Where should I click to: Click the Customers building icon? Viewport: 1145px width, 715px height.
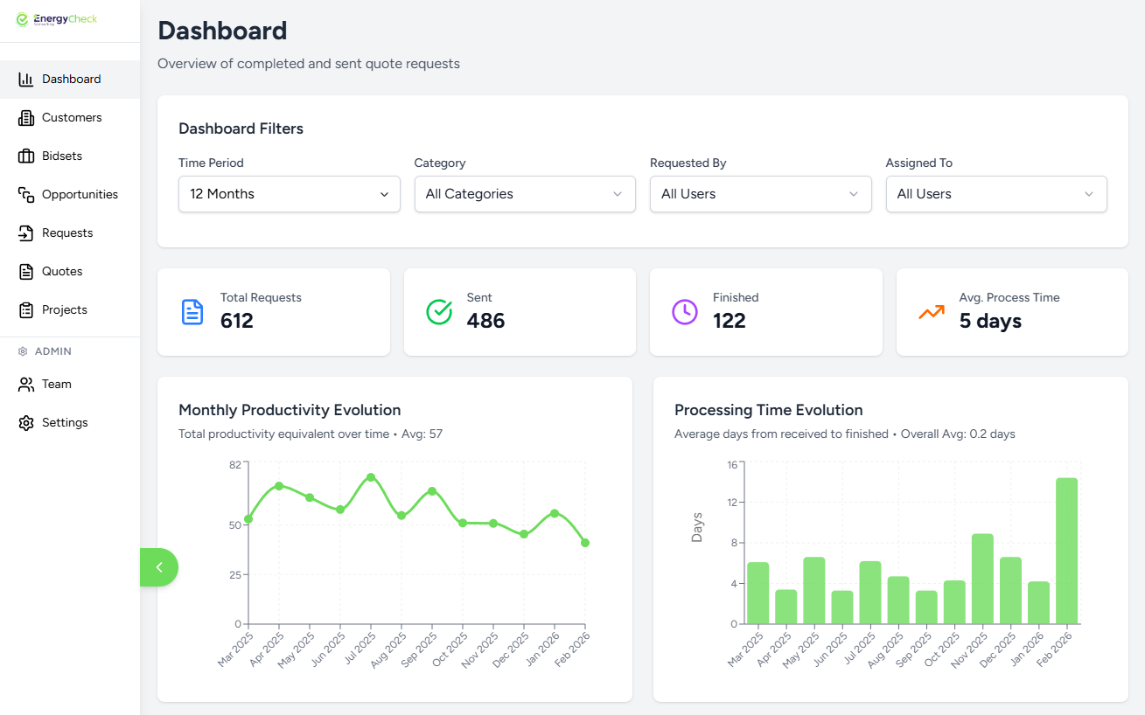point(26,118)
